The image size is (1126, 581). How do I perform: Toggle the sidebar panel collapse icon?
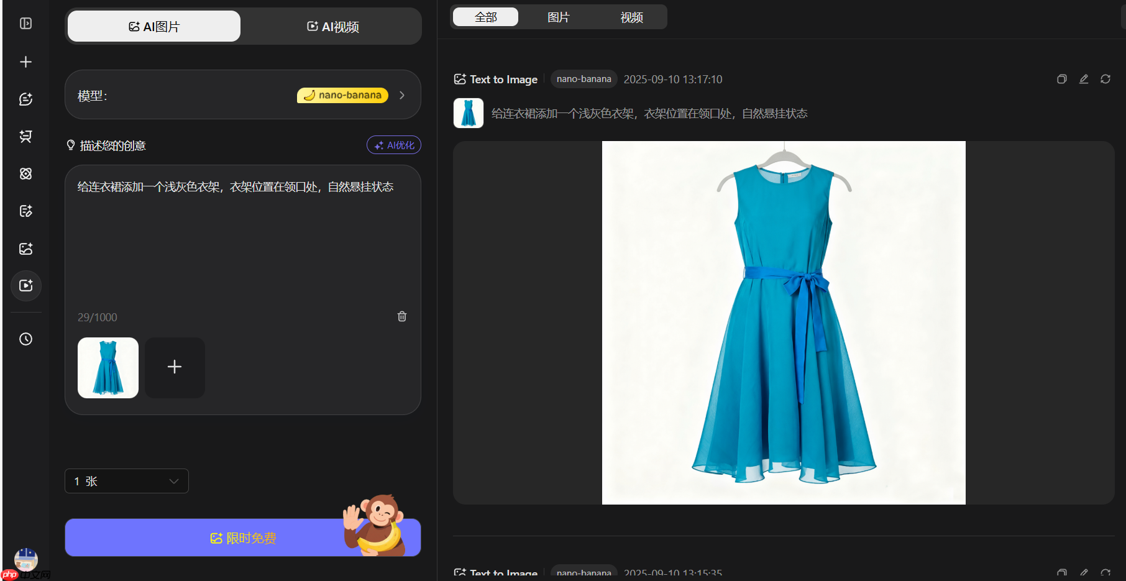coord(25,24)
